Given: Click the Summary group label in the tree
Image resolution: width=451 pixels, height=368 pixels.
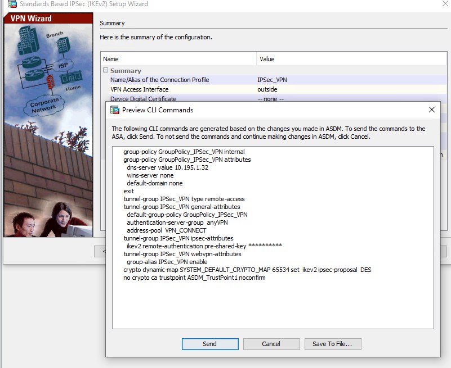Looking at the screenshot, I should tap(126, 71).
